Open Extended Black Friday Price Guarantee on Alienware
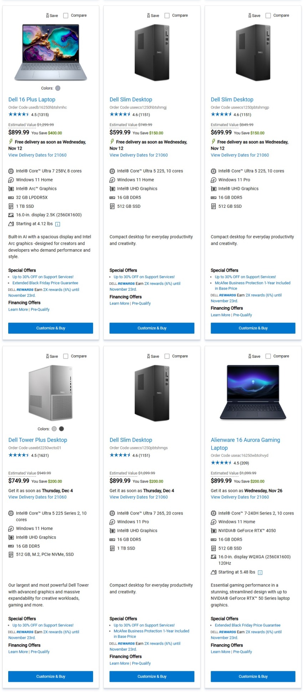Image resolution: width=303 pixels, height=692 pixels. (x=247, y=625)
